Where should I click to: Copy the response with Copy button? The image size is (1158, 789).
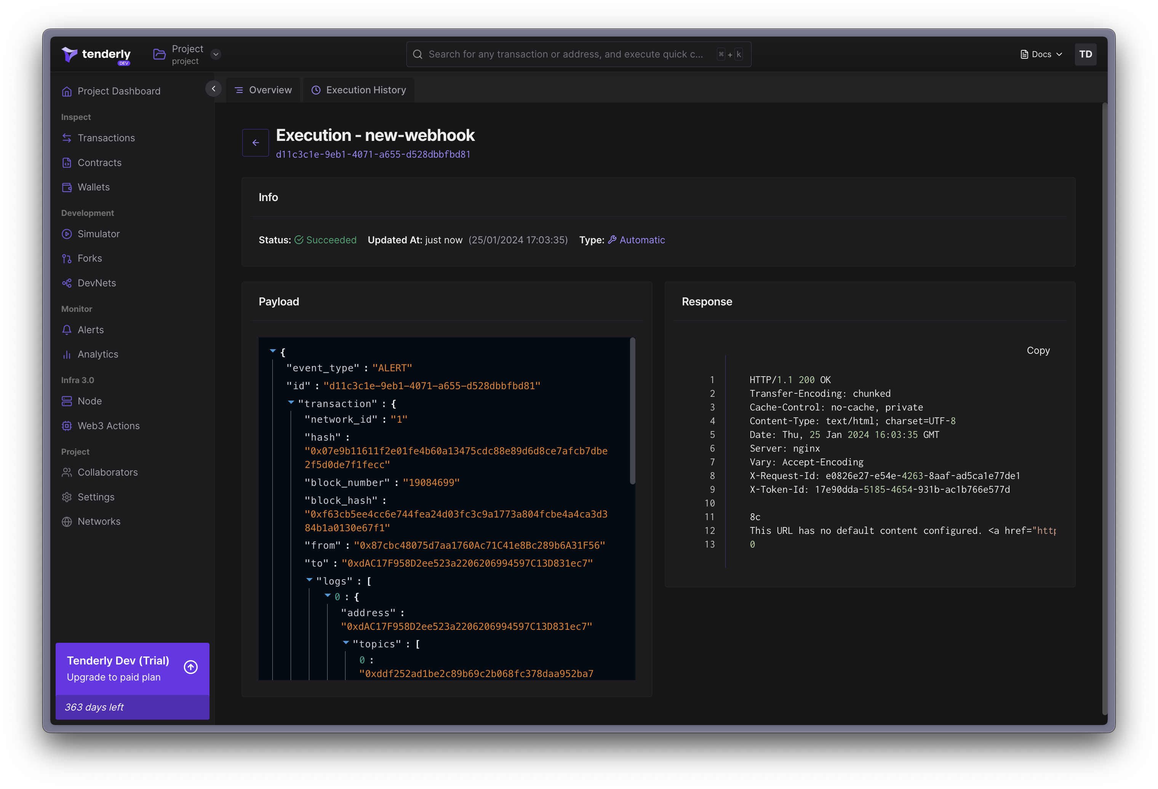point(1038,351)
